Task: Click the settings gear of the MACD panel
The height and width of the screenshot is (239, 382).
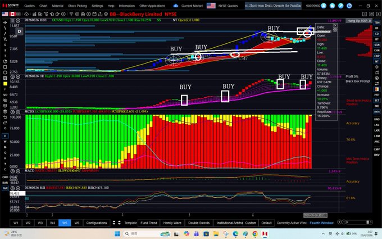Action: pos(13,171)
